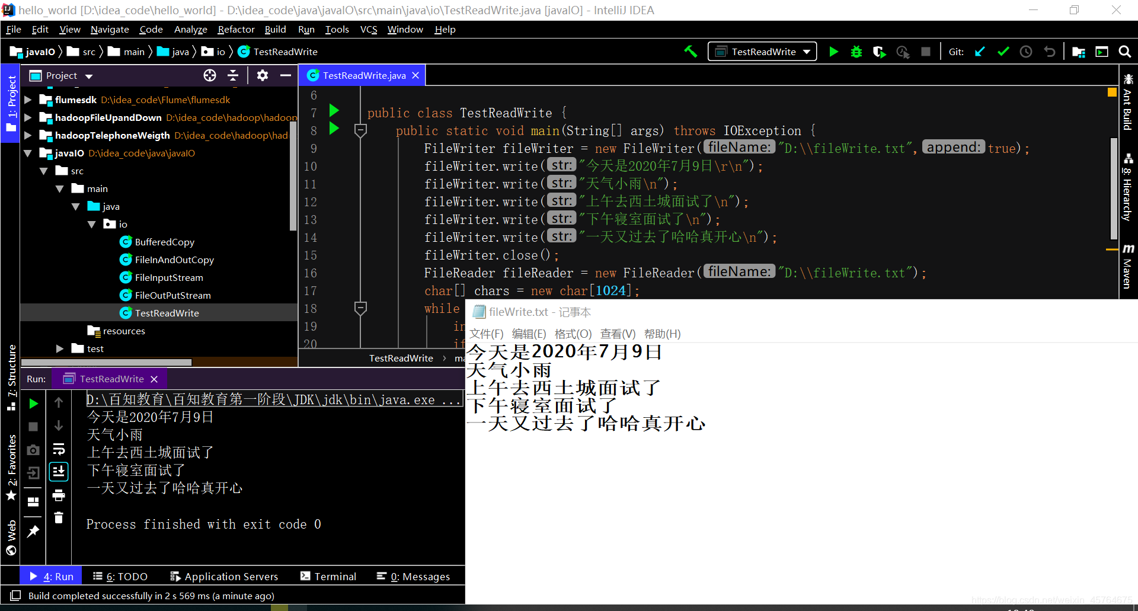1138x611 pixels.
Task: Start debugging with the bug icon
Action: pos(856,52)
